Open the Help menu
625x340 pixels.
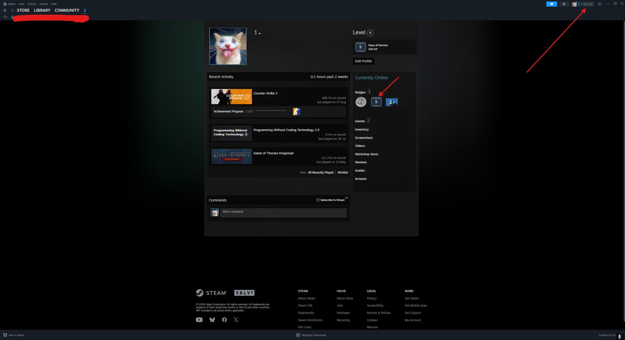[54, 4]
